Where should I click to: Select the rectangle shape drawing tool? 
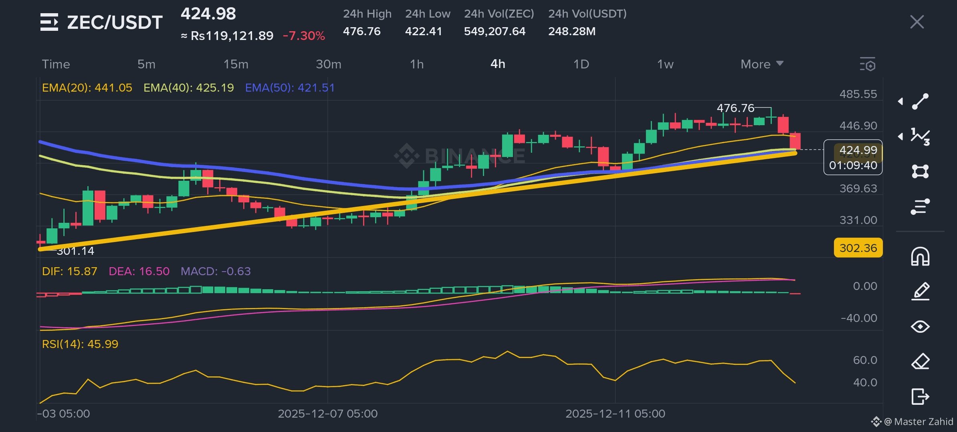click(x=920, y=172)
